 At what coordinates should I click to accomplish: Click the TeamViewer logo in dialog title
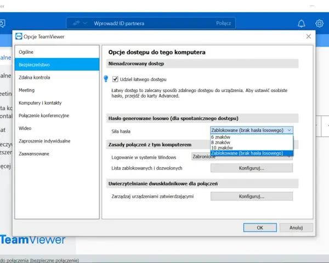19,36
